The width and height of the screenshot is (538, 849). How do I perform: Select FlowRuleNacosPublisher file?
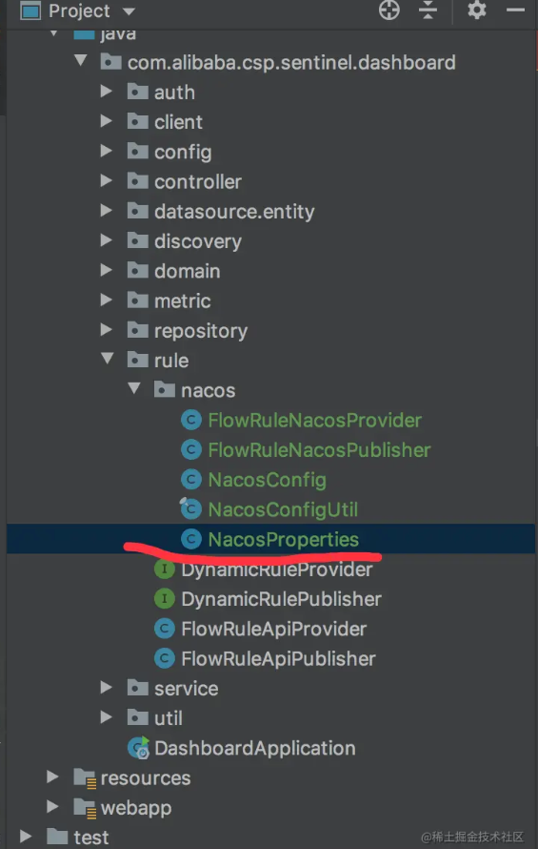[x=319, y=450]
